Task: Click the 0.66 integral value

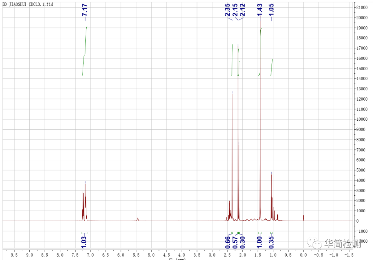Action: click(x=228, y=242)
